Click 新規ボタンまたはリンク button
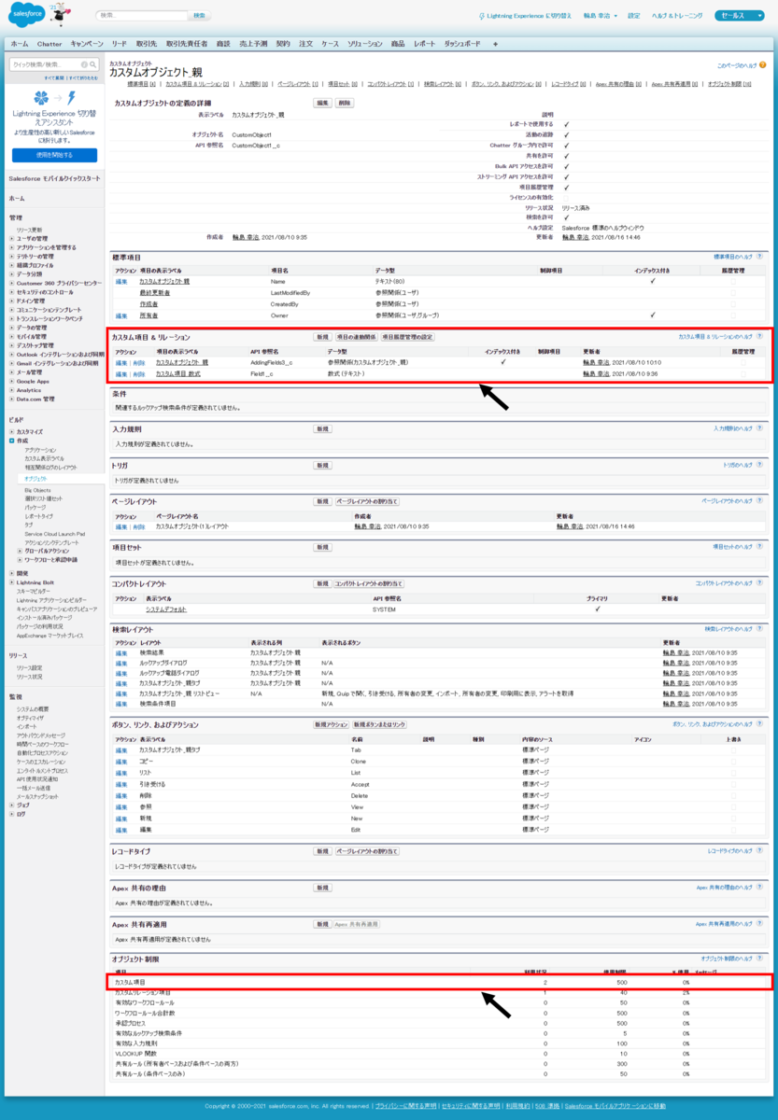This screenshot has width=778, height=1120. 380,724
